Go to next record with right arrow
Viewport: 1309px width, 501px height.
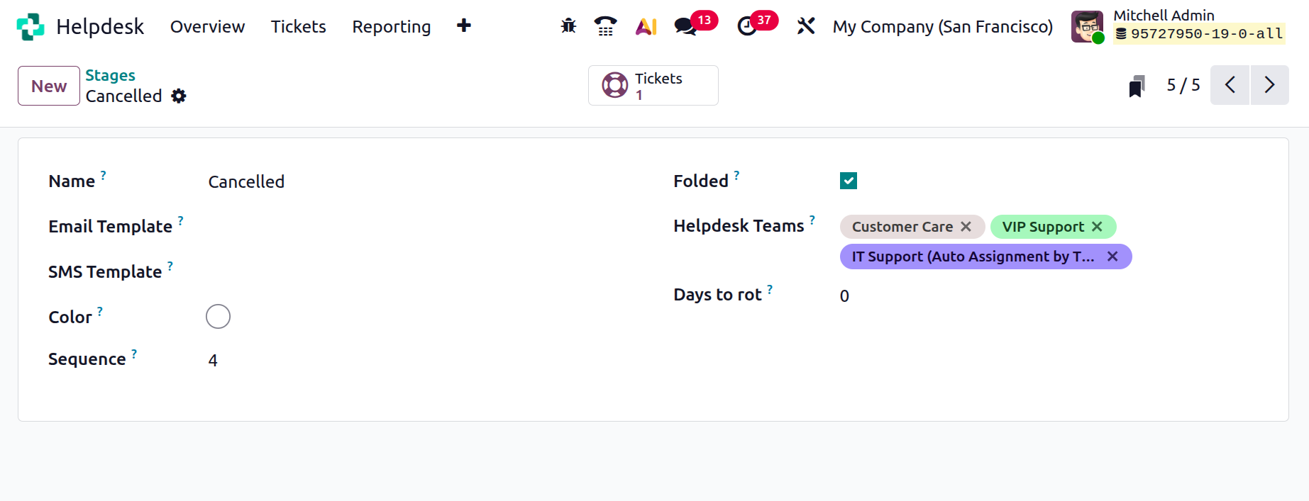pos(1270,84)
